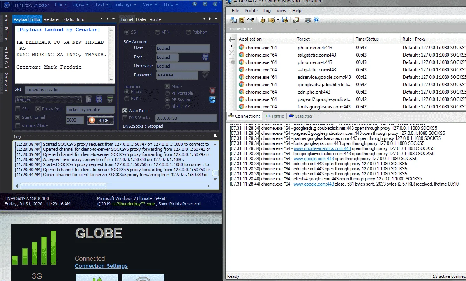Select the PLink tunnelier option
This screenshot has width=466, height=281.
pos(132,98)
